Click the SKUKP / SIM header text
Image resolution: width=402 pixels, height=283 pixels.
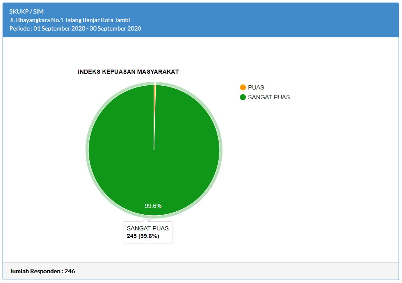pos(26,11)
